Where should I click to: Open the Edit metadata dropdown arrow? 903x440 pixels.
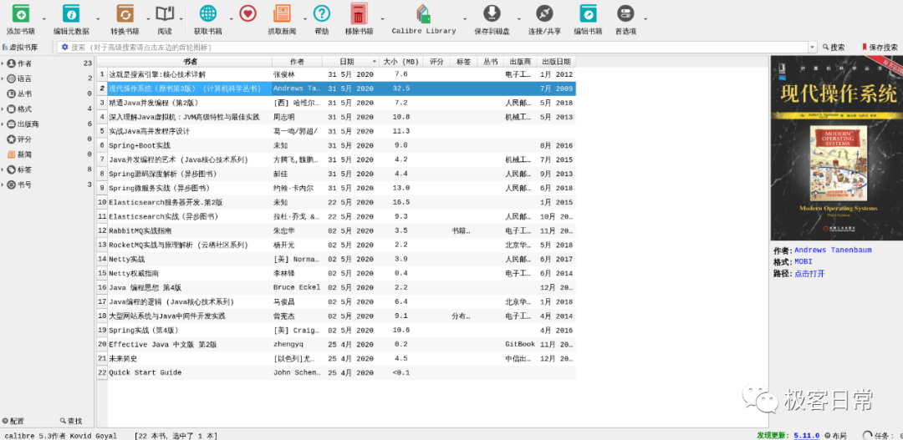tap(98, 18)
